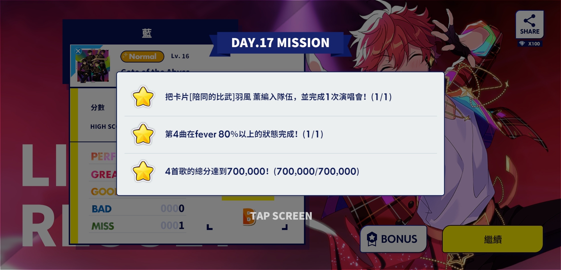Viewport: 561px width, 270px height.
Task: Click the second mission gold star
Action: click(x=143, y=134)
